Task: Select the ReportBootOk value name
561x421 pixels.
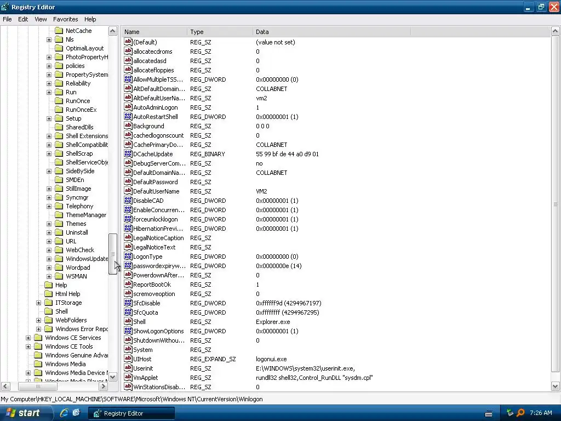Action: coord(152,285)
